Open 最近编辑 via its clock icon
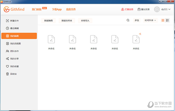 tap(7, 28)
